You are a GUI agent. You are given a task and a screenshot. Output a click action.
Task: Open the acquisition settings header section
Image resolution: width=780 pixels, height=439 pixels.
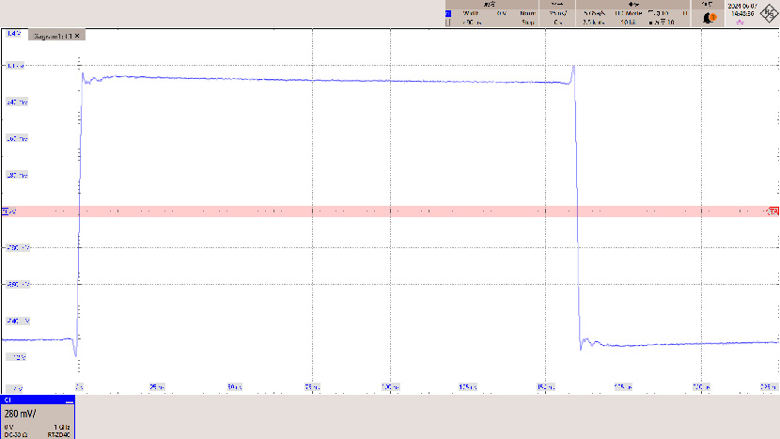(x=633, y=4)
